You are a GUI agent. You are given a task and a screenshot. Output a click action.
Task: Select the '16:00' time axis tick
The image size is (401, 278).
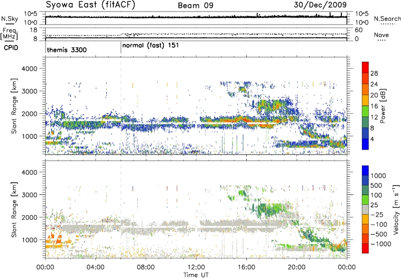click(246, 267)
